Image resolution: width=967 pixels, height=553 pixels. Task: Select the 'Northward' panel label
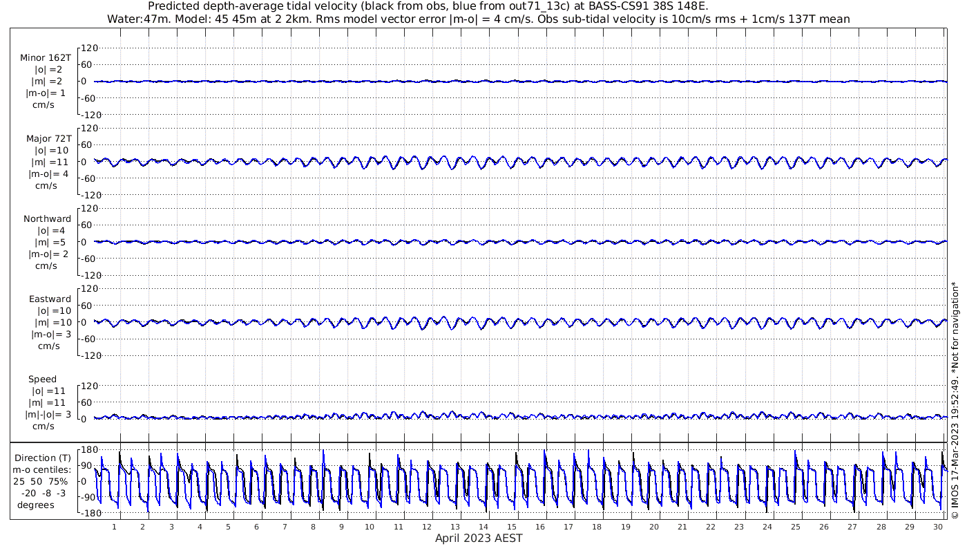click(x=47, y=218)
